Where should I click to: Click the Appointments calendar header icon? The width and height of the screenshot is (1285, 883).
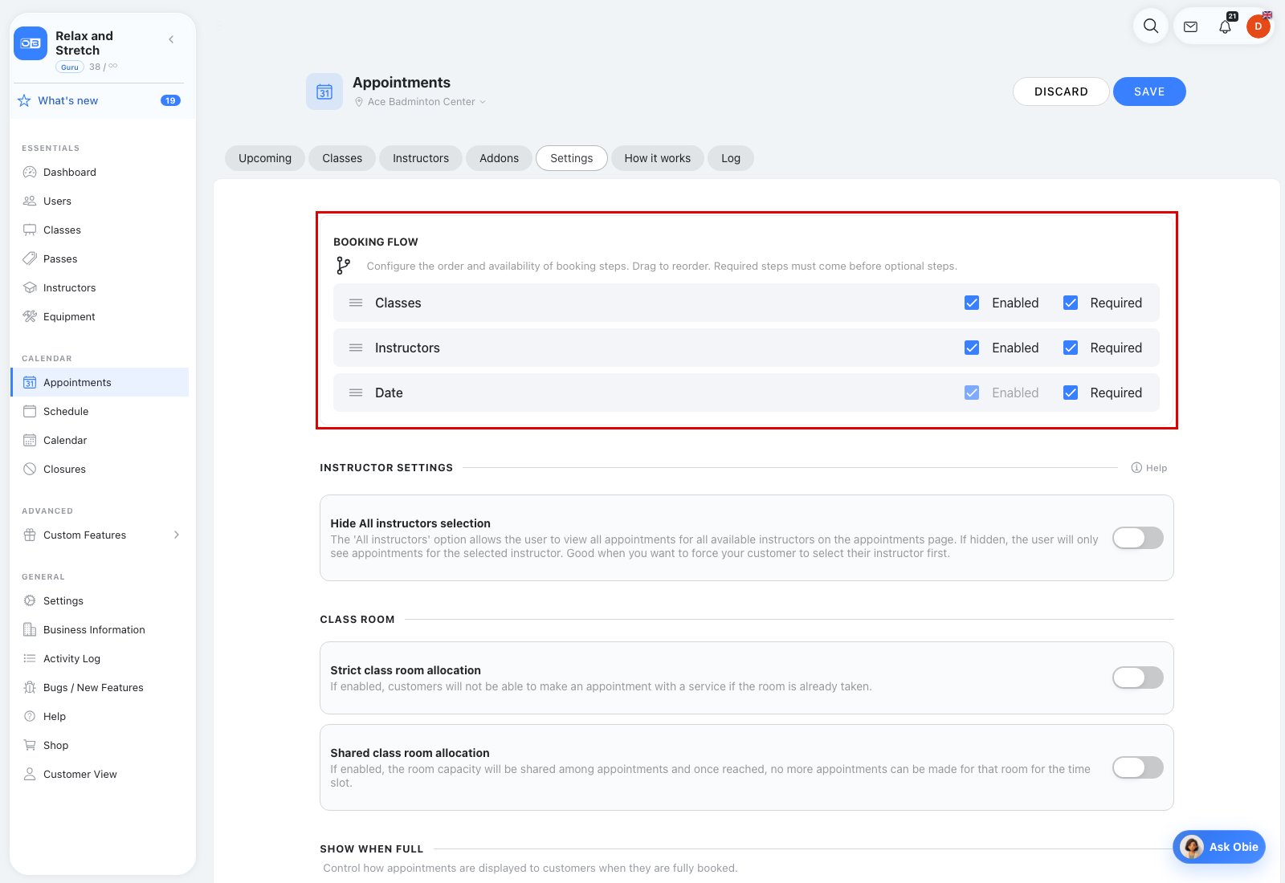point(324,92)
